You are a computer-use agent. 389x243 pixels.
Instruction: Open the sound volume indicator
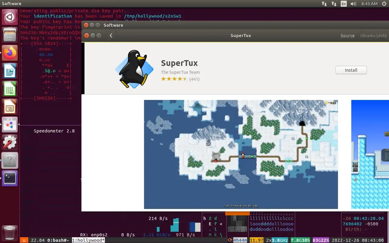click(x=353, y=4)
